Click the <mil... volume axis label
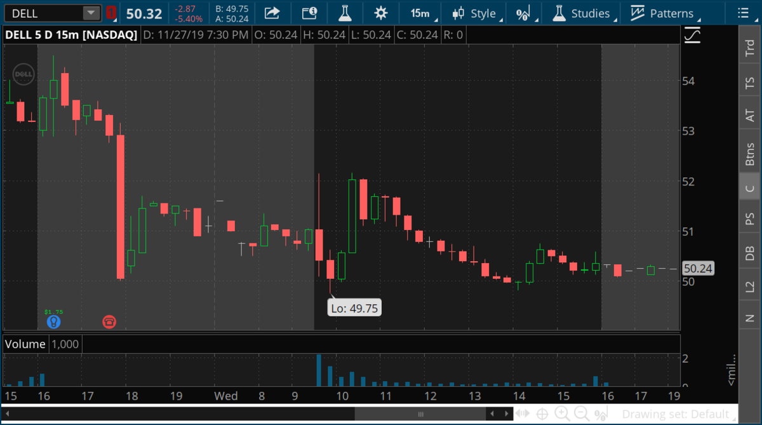Screen dimensions: 762x425 pyautogui.click(x=730, y=369)
